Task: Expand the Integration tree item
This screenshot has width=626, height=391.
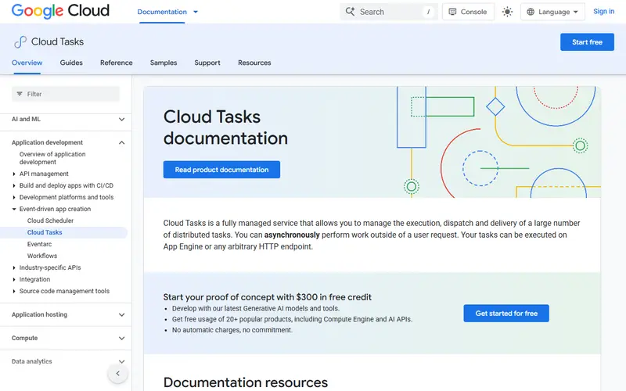Action: [x=14, y=279]
